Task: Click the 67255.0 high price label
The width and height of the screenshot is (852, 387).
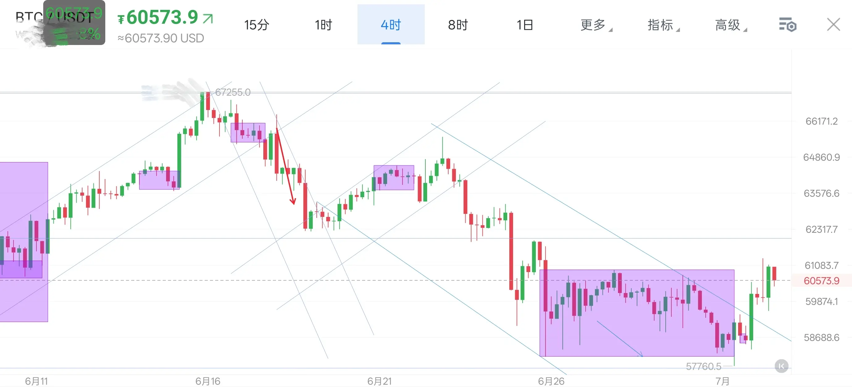Action: (x=232, y=92)
